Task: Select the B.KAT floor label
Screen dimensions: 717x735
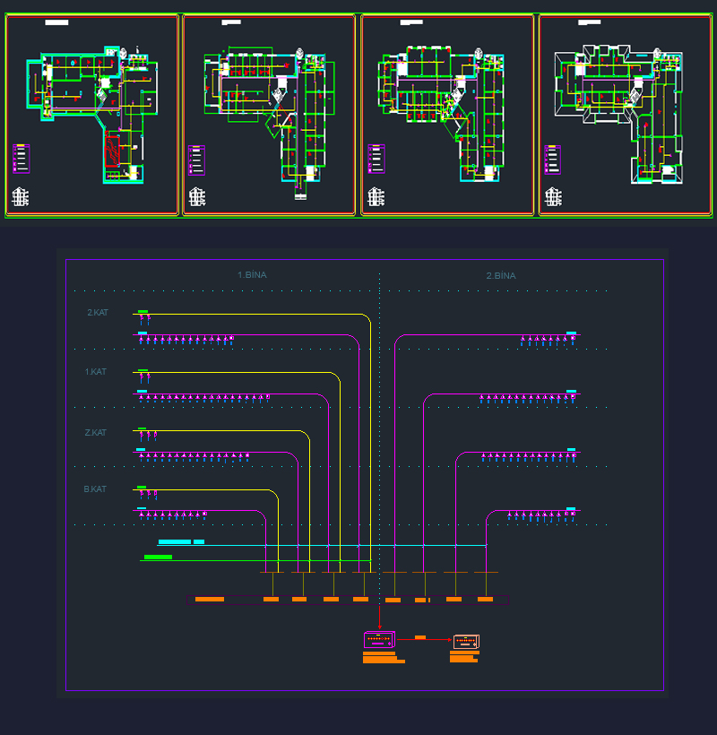Action: (x=95, y=489)
